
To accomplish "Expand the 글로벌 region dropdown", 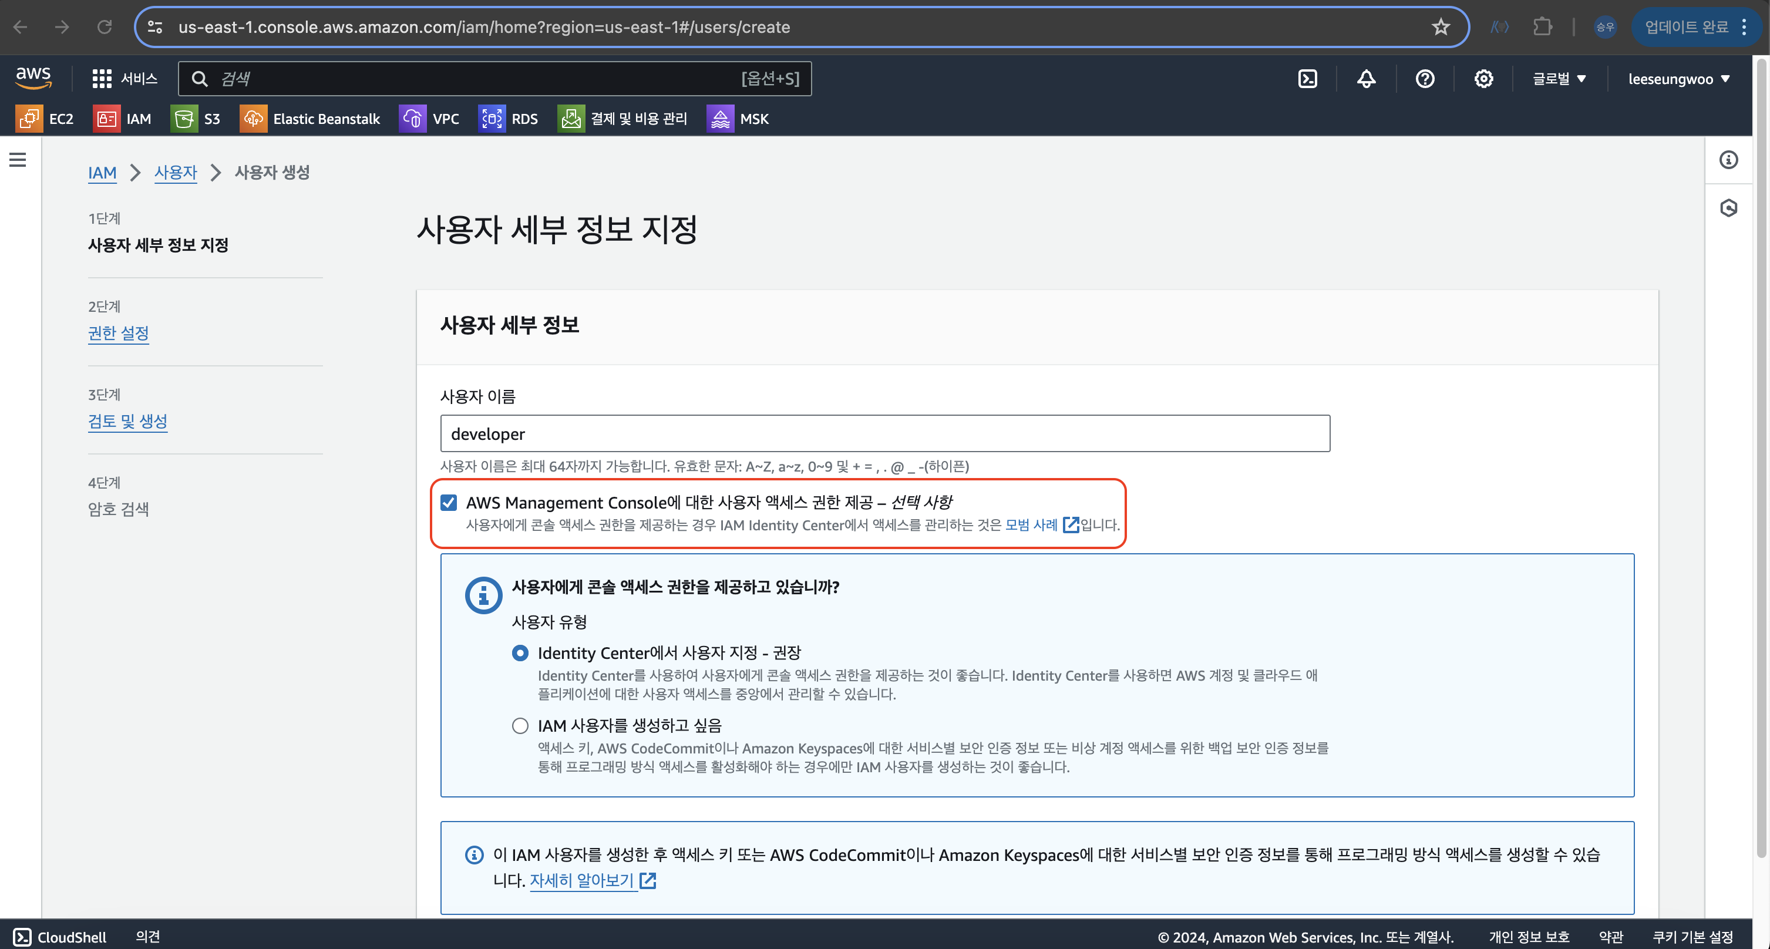I will click(1559, 79).
